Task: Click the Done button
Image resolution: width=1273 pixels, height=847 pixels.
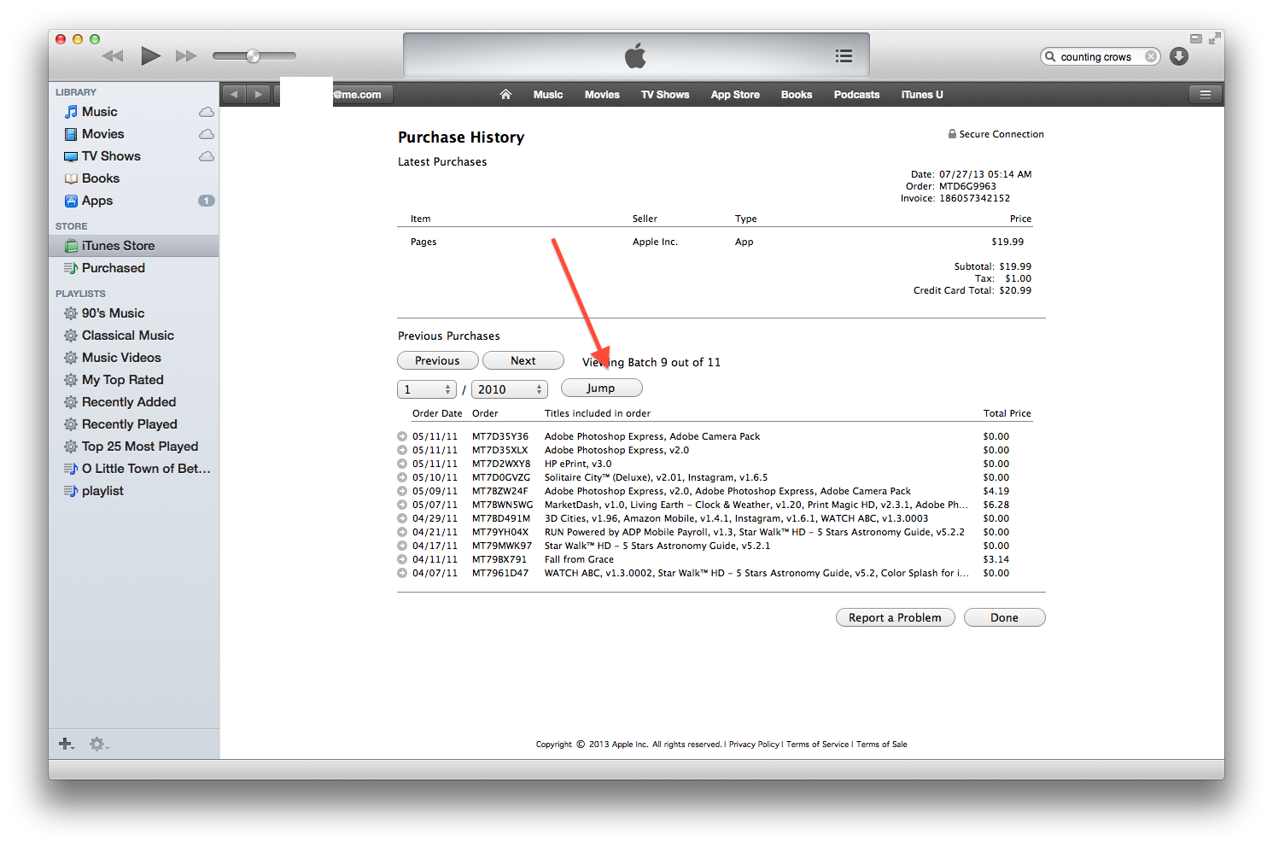Action: [1004, 617]
